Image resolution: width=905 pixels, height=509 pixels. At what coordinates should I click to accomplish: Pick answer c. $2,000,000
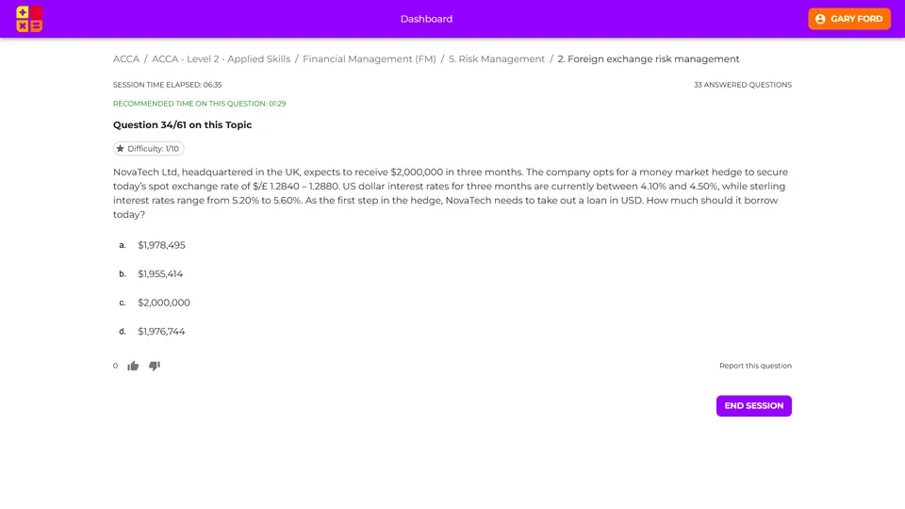pyautogui.click(x=163, y=303)
